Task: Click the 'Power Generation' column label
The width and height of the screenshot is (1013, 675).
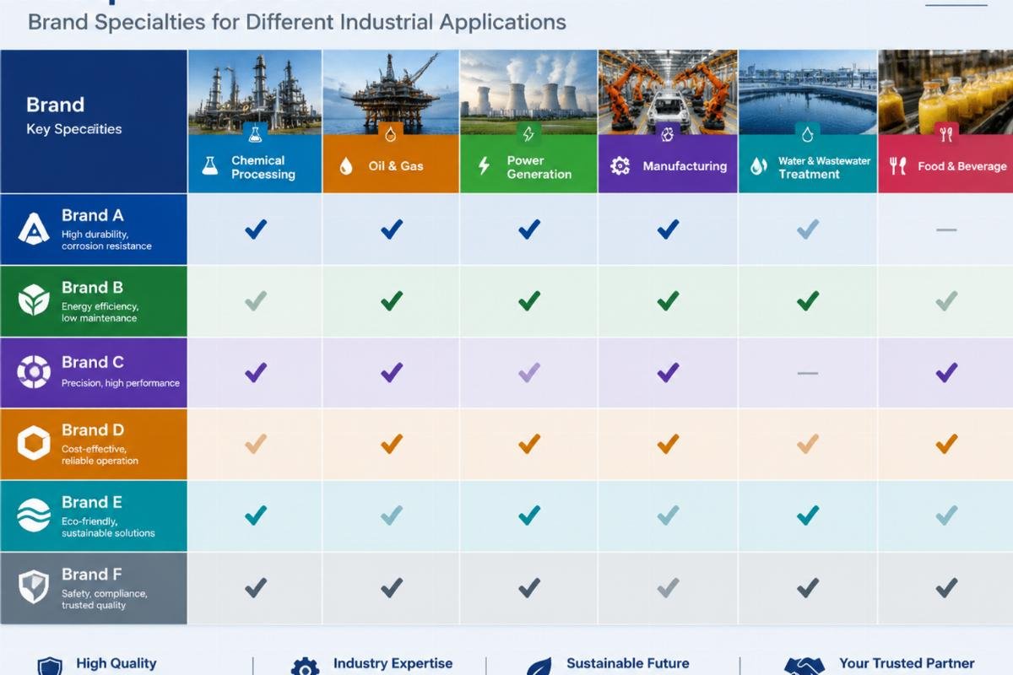Action: [539, 167]
